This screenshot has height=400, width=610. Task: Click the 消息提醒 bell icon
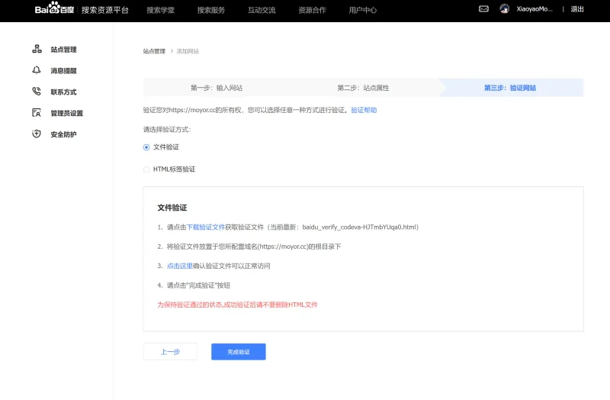(x=37, y=70)
